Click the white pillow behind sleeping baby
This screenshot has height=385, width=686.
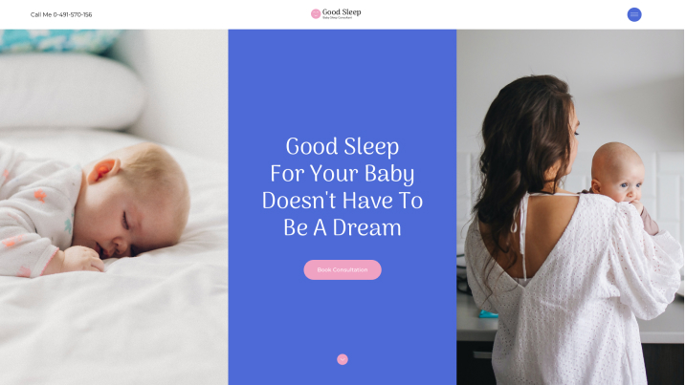[70, 92]
